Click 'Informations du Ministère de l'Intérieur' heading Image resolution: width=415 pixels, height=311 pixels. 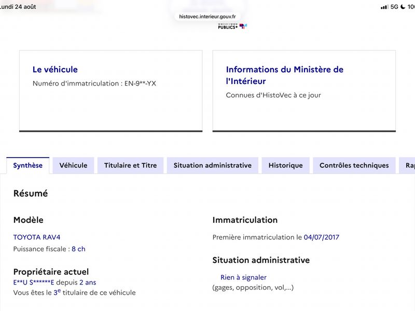click(284, 75)
